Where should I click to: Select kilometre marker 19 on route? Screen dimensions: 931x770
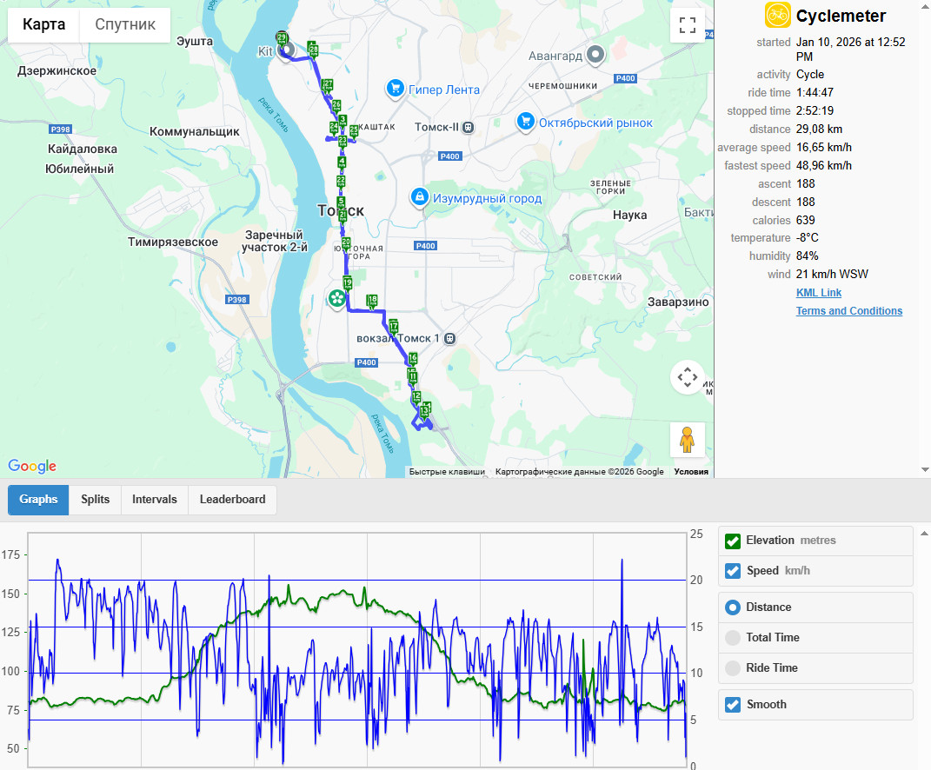click(x=348, y=283)
